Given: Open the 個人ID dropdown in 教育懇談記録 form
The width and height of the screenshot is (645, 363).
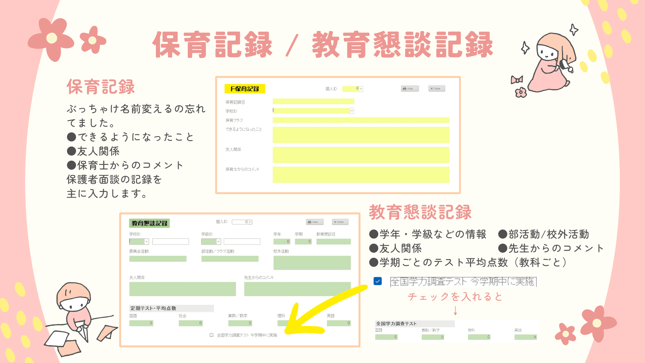Looking at the screenshot, I should point(250,222).
